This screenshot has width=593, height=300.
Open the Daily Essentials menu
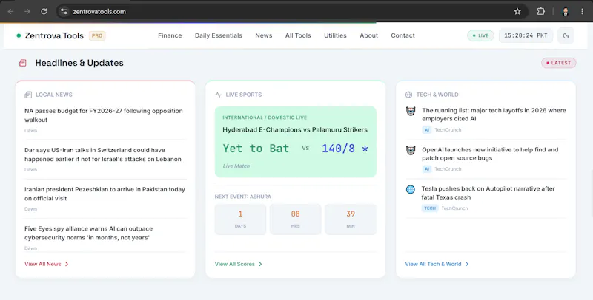coord(219,35)
